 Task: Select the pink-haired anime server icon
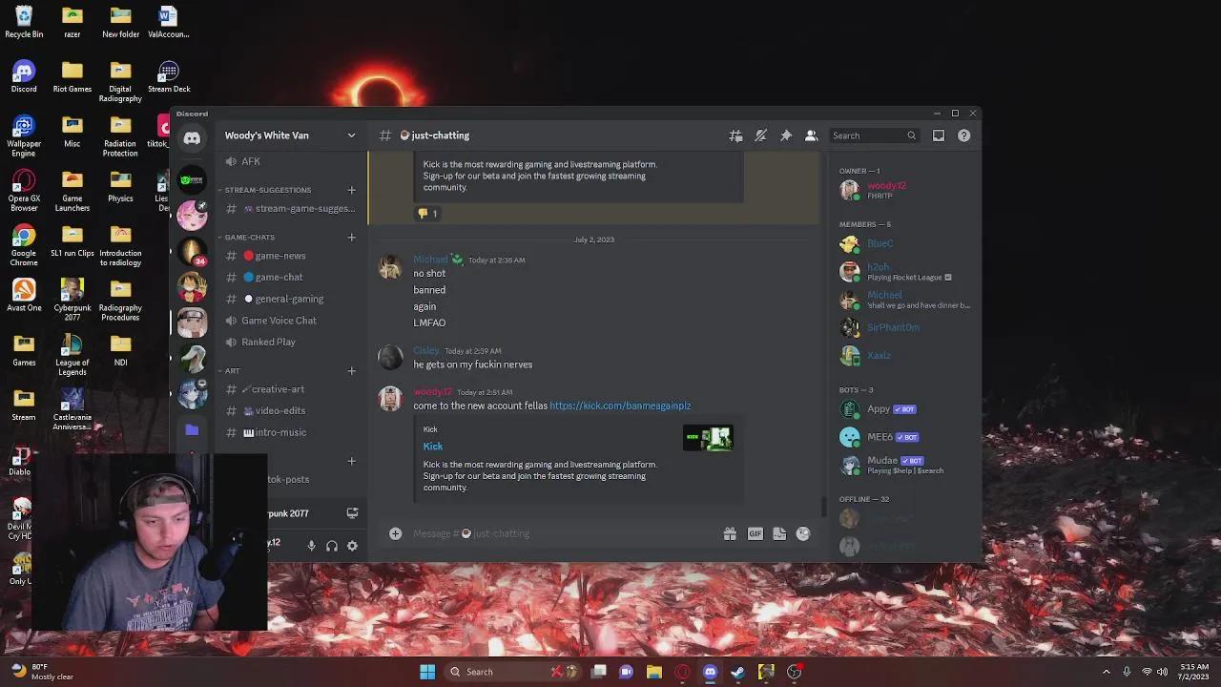pyautogui.click(x=192, y=216)
